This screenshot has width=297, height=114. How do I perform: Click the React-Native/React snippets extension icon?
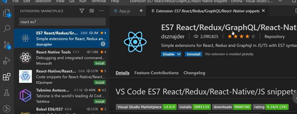(25, 76)
